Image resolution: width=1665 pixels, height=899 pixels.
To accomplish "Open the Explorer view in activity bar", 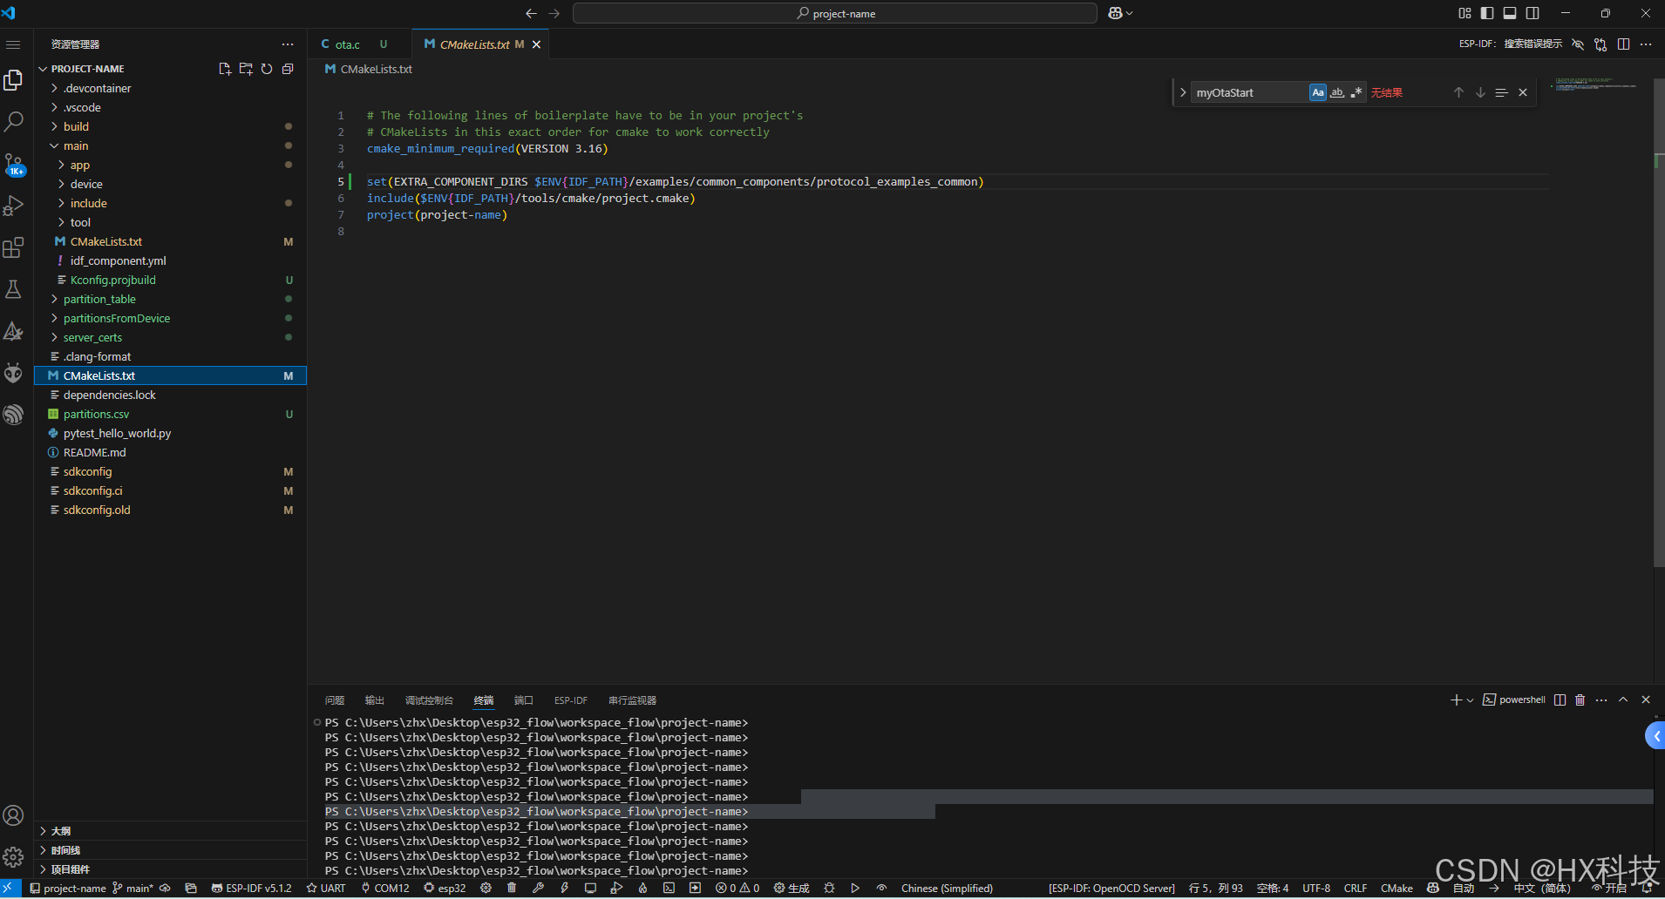I will tap(13, 80).
